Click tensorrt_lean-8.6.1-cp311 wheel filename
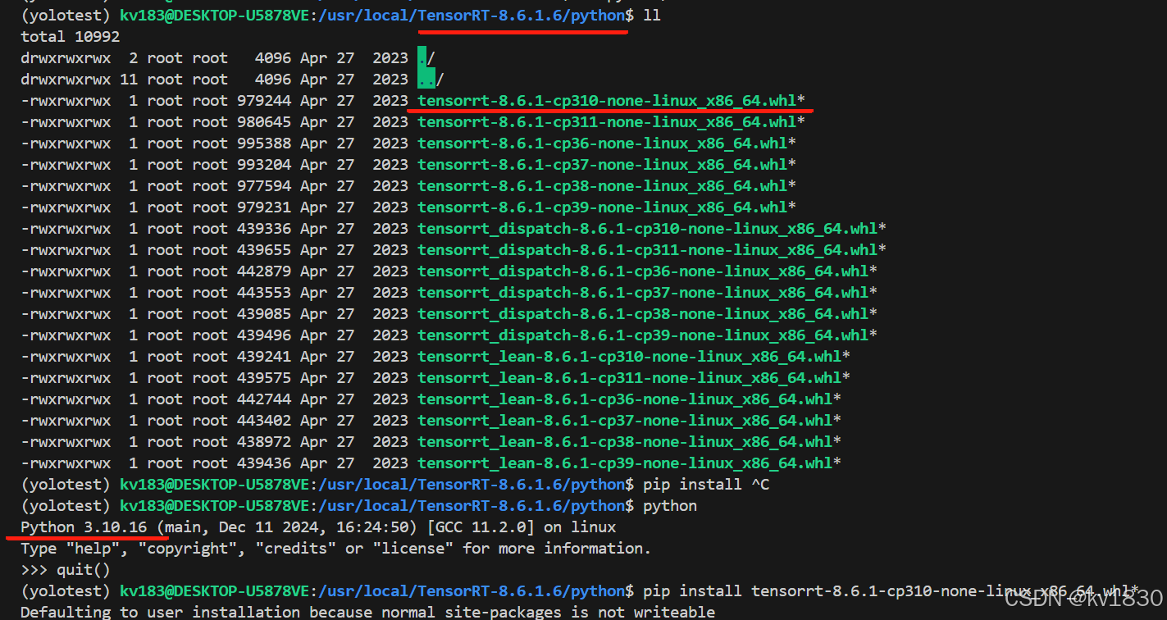Viewport: 1167px width, 620px height. (x=630, y=378)
